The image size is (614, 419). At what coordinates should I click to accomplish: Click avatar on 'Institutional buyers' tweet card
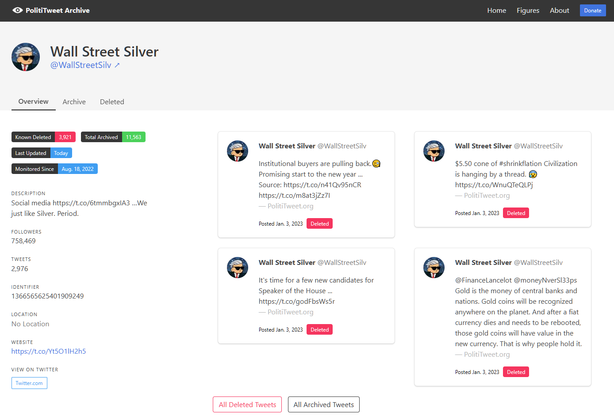pos(238,151)
